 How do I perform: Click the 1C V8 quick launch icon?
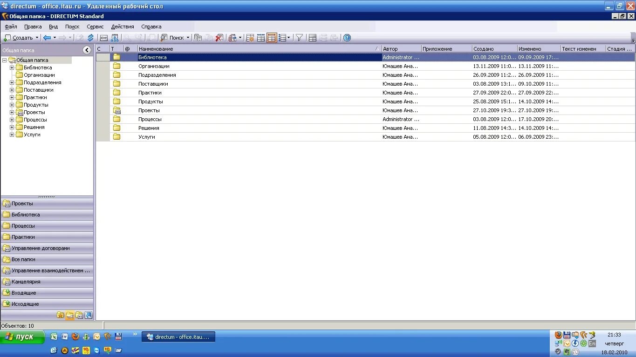pyautogui.click(x=86, y=350)
